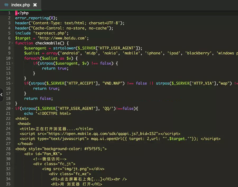Fold the strpos if-block at line 11

pyautogui.click(x=12, y=63)
